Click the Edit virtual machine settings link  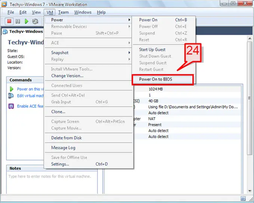pos(30,96)
